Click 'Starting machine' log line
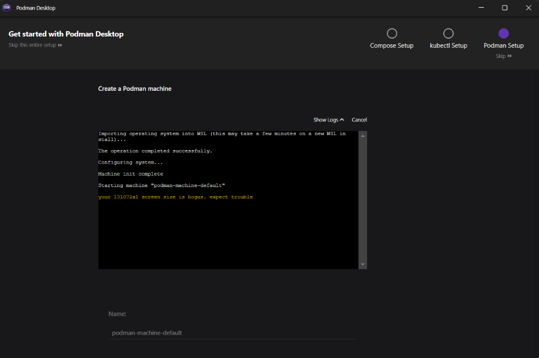This screenshot has height=358, width=539. click(162, 185)
